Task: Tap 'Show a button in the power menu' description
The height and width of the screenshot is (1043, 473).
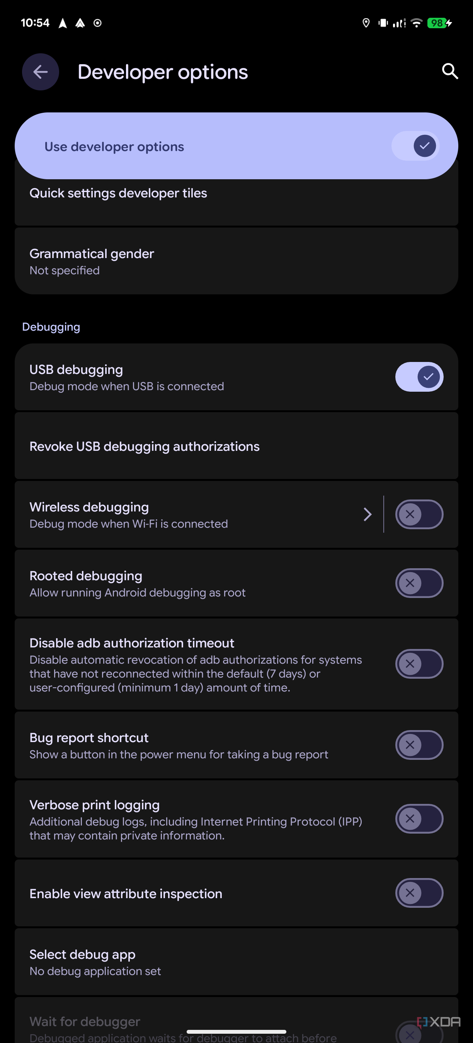Action: click(179, 754)
